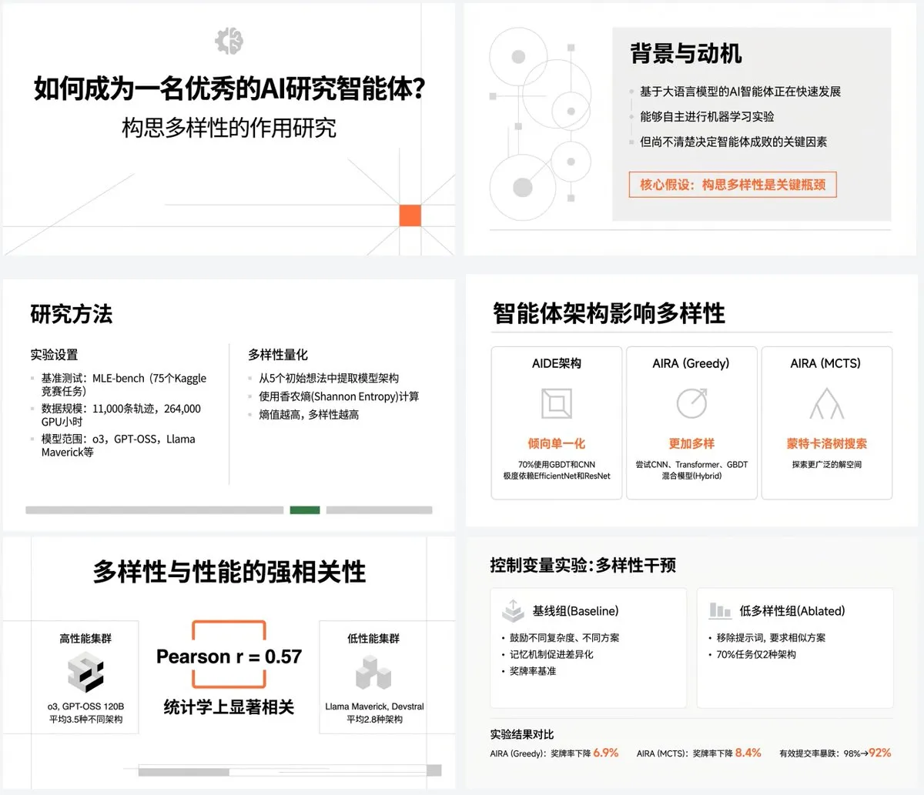Viewport: 924px width, 795px height.
Task: Click the bar chart icon beside 低多样性组(Ablated)
Action: coord(719,610)
